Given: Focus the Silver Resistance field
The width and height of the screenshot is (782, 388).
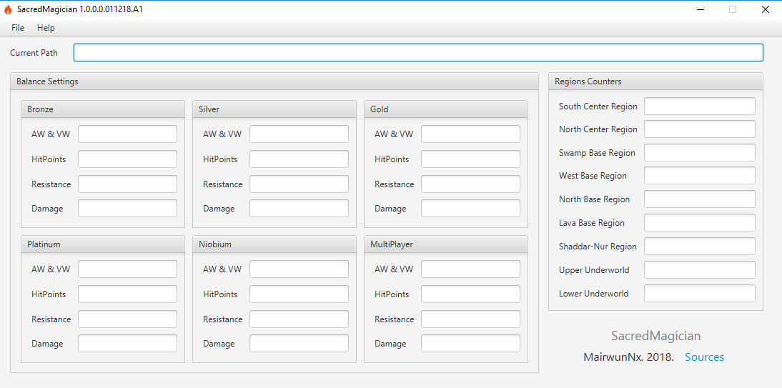Looking at the screenshot, I should click(300, 184).
